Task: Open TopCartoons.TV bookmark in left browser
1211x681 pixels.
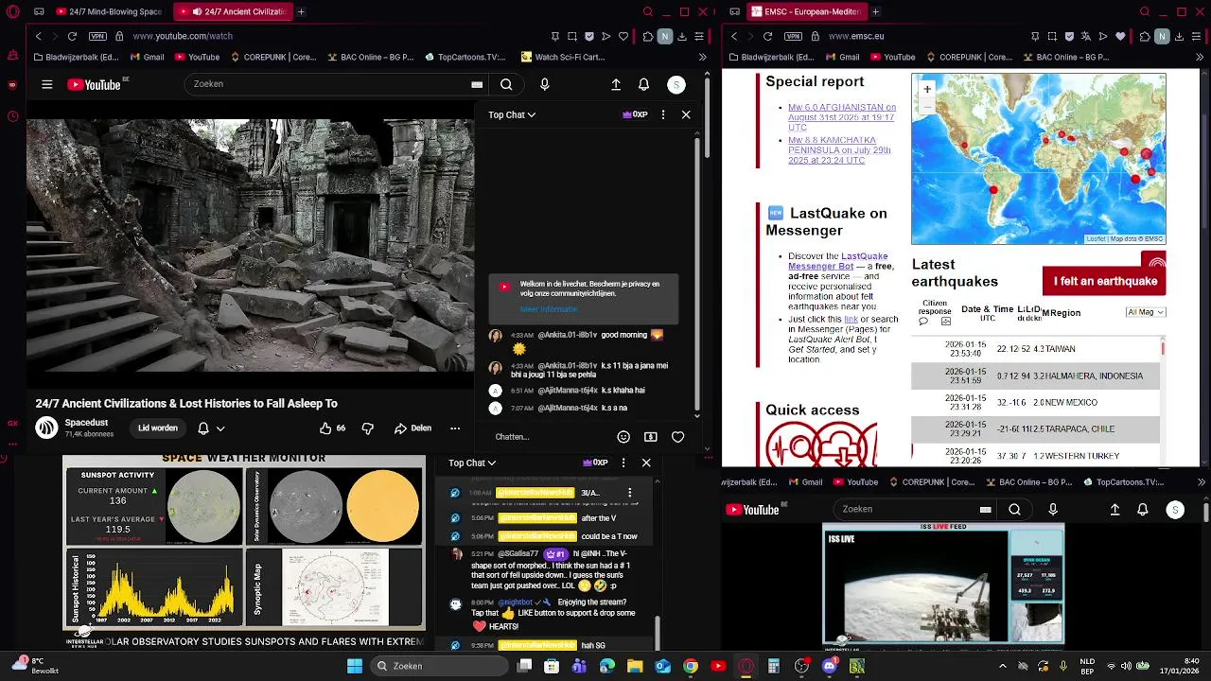Action: click(465, 57)
